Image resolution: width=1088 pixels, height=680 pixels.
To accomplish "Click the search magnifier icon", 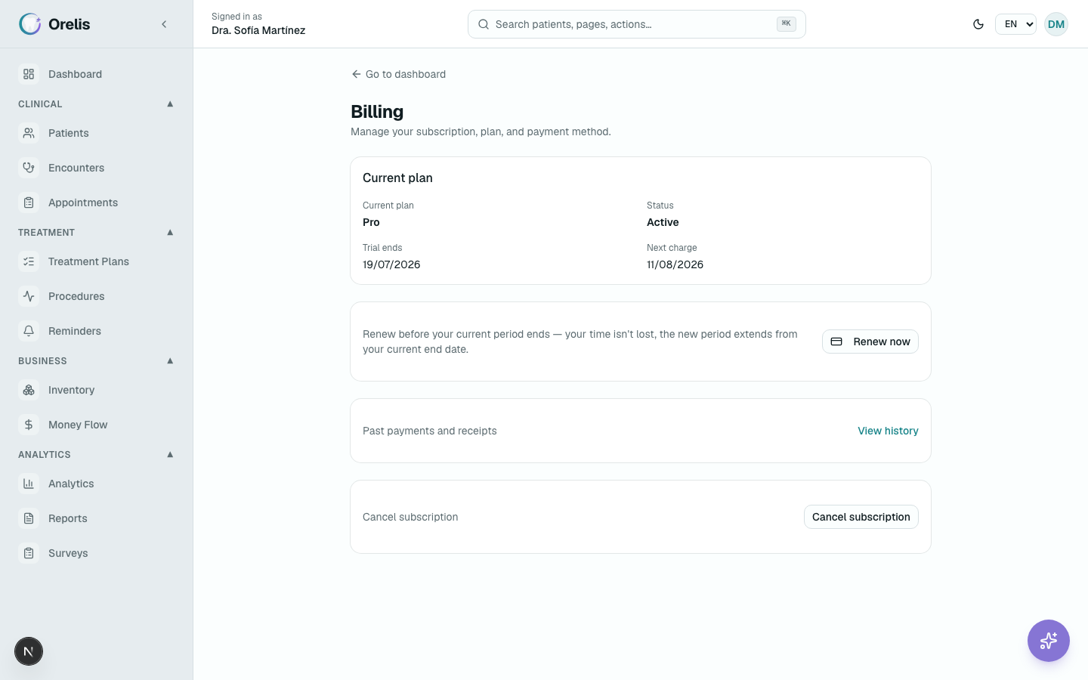I will click(484, 24).
